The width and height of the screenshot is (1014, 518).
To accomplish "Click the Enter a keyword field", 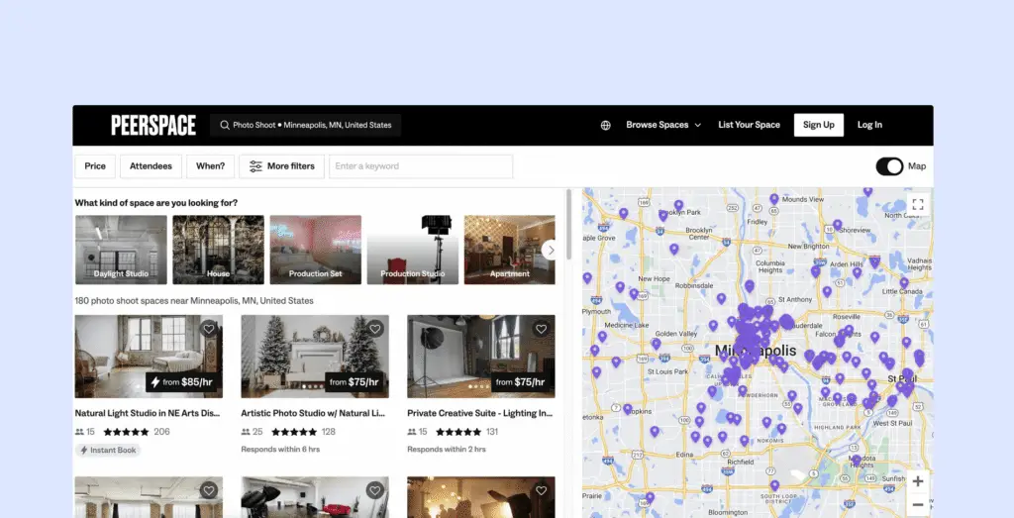I will [x=421, y=166].
